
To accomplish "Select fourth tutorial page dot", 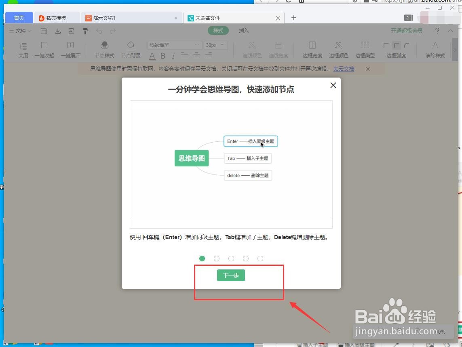I will tap(245, 259).
